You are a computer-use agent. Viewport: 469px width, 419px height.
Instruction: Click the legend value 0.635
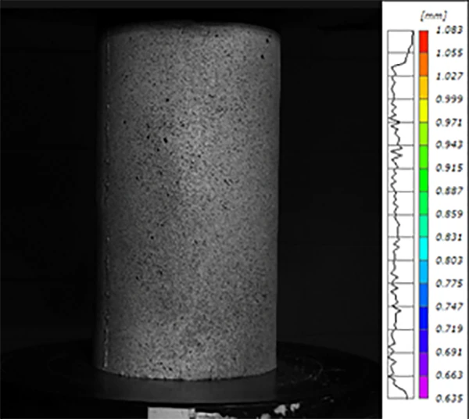click(449, 399)
